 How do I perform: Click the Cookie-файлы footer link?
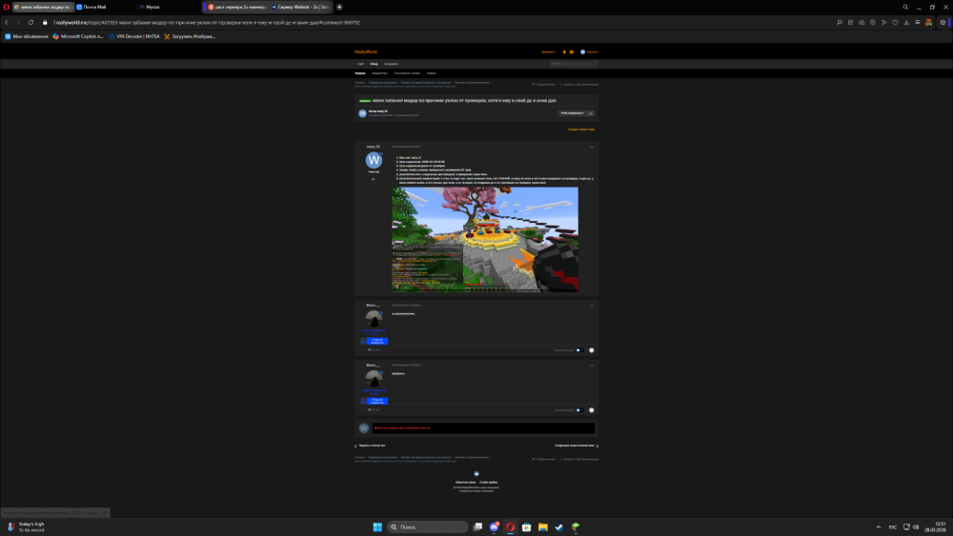[x=488, y=483]
